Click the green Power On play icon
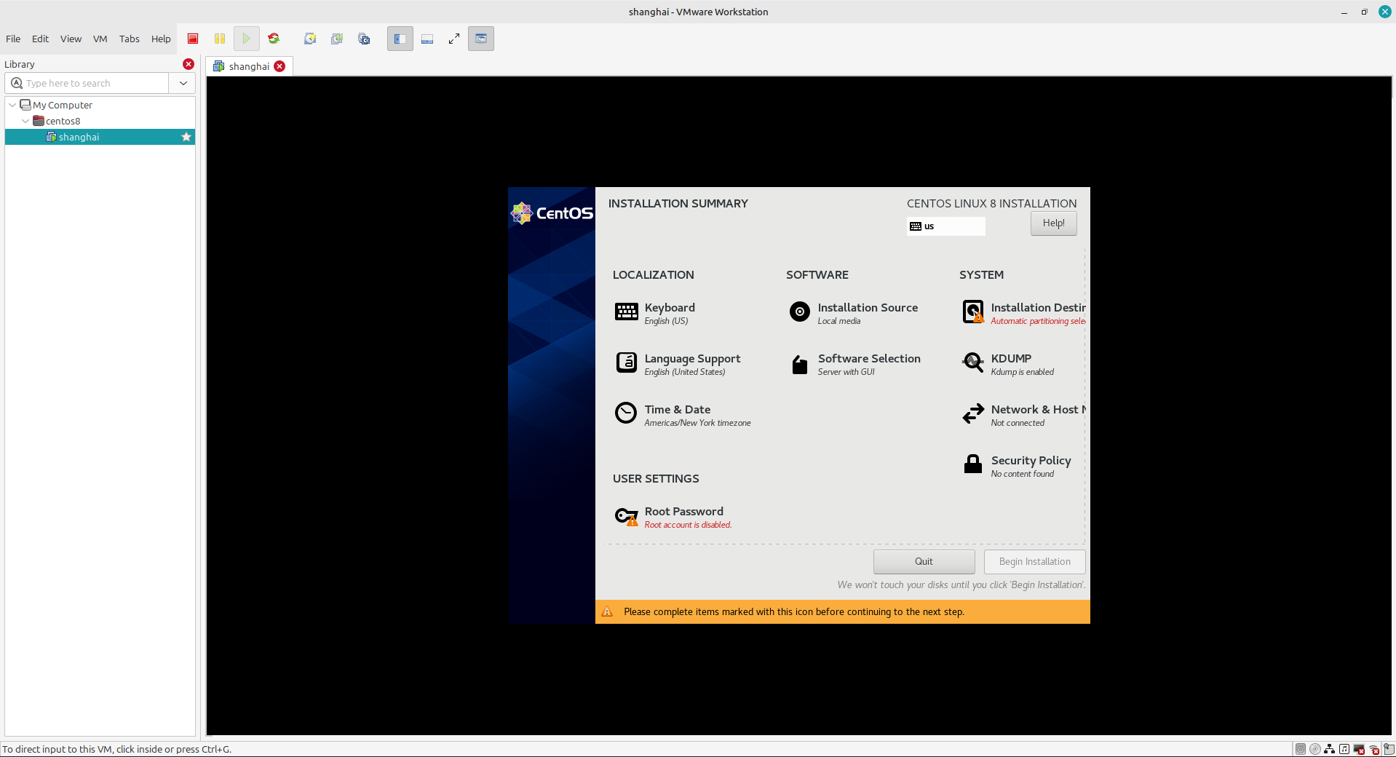Image resolution: width=1396 pixels, height=757 pixels. 247,39
